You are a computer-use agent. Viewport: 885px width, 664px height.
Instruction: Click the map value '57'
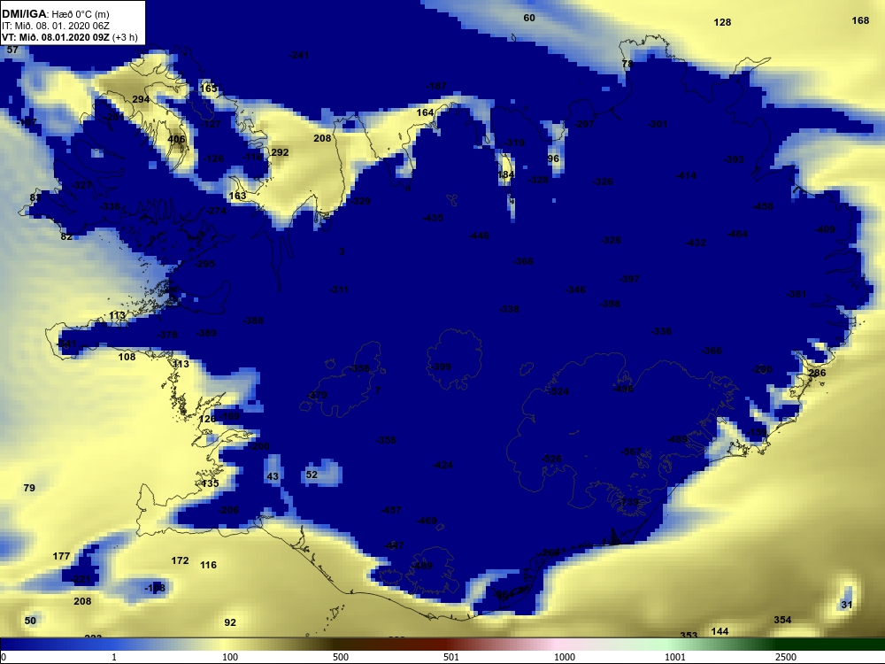tap(12, 50)
